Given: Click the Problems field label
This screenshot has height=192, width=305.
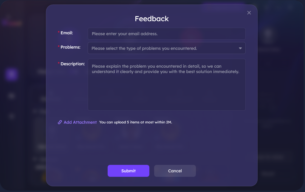Looking at the screenshot, I should click(70, 47).
